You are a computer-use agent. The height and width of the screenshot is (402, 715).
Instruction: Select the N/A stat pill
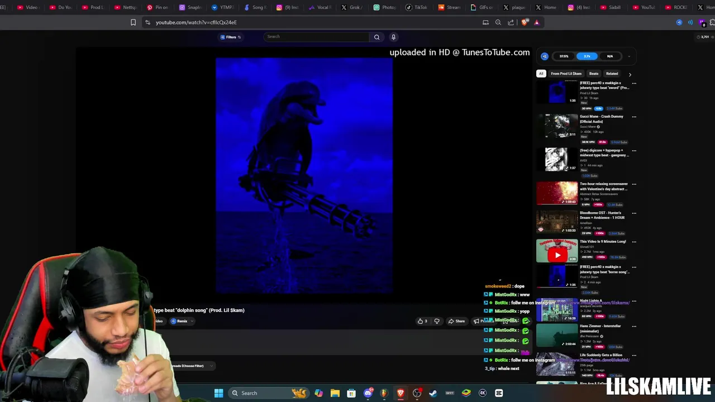tap(610, 56)
